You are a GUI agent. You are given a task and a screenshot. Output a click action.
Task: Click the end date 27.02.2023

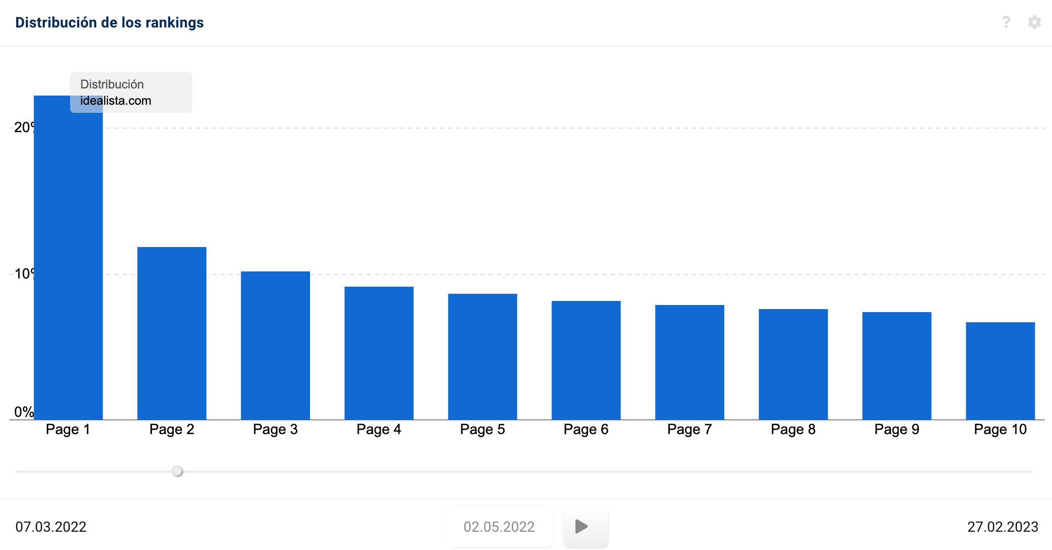coord(1002,527)
